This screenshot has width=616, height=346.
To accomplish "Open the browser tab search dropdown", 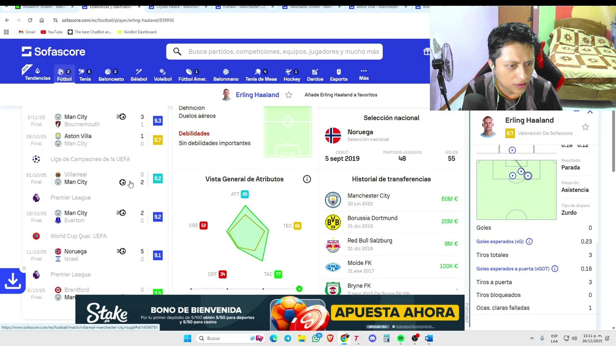I will (5, 7).
